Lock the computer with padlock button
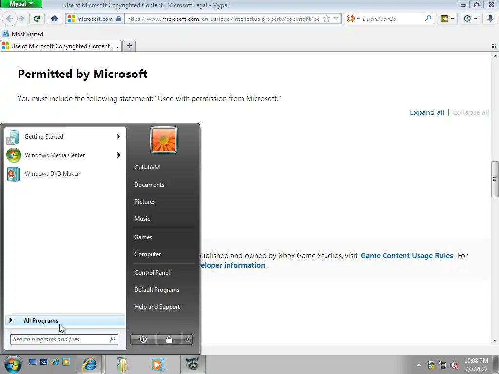 pyautogui.click(x=169, y=339)
